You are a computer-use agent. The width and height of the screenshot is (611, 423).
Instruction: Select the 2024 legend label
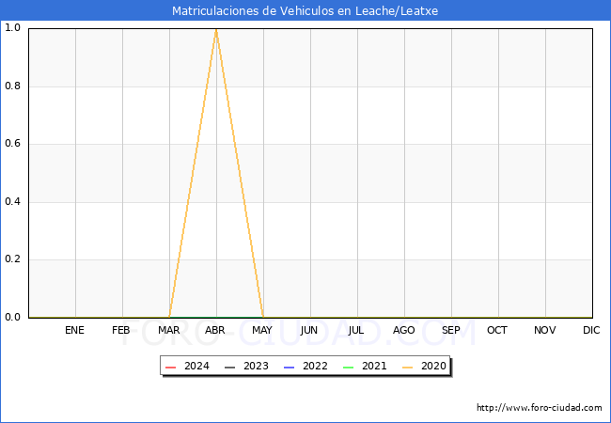196,367
